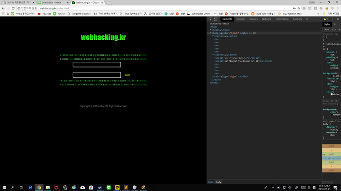Expand the head node in DOM tree
Viewport: 341px width, 191px height.
tap(211, 30)
